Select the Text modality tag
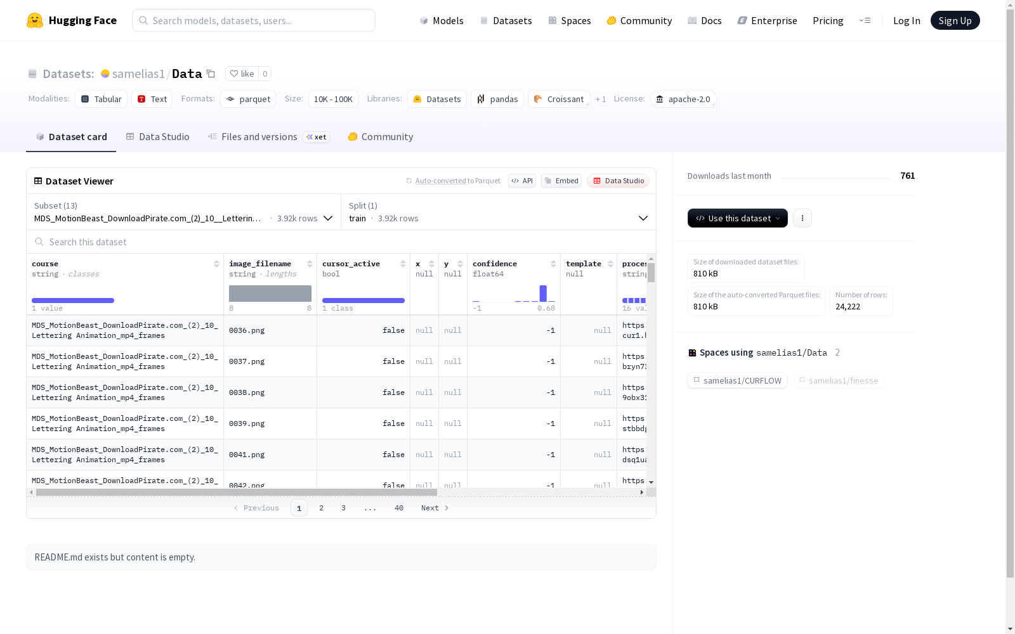The width and height of the screenshot is (1015, 634). point(152,99)
